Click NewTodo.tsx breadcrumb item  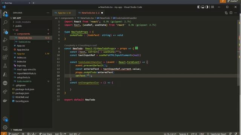pos(87,18)
